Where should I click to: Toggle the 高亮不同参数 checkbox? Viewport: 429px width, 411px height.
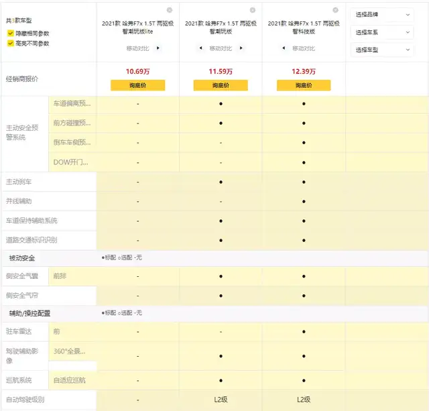pyautogui.click(x=11, y=43)
